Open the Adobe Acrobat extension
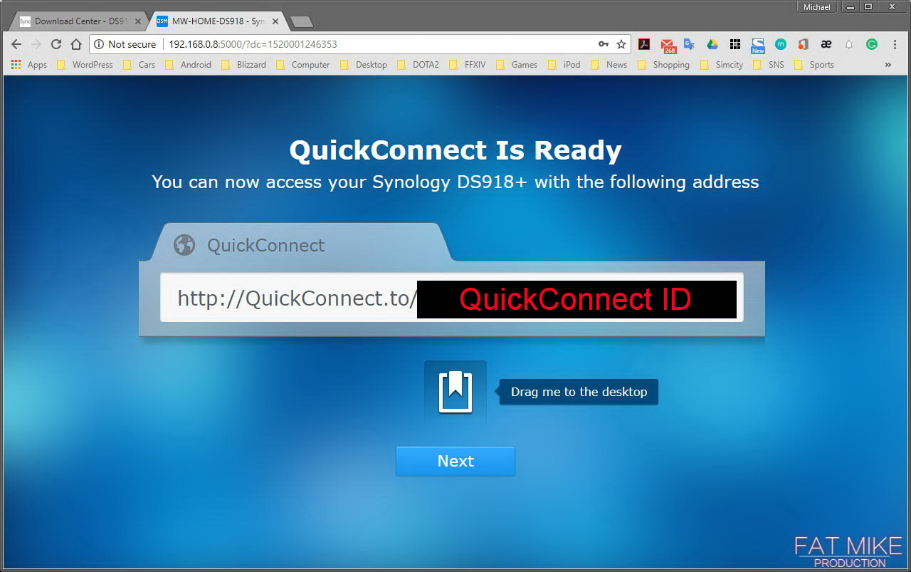 [644, 44]
